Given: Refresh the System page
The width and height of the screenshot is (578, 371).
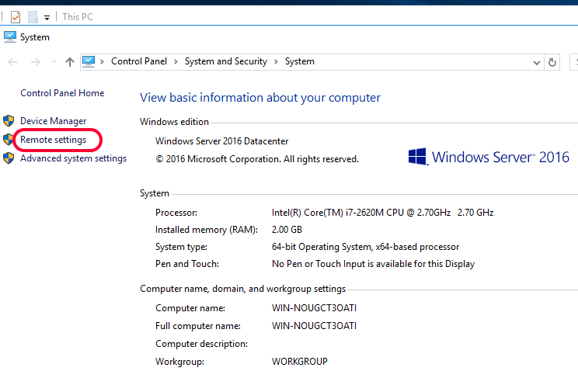Looking at the screenshot, I should [x=552, y=62].
